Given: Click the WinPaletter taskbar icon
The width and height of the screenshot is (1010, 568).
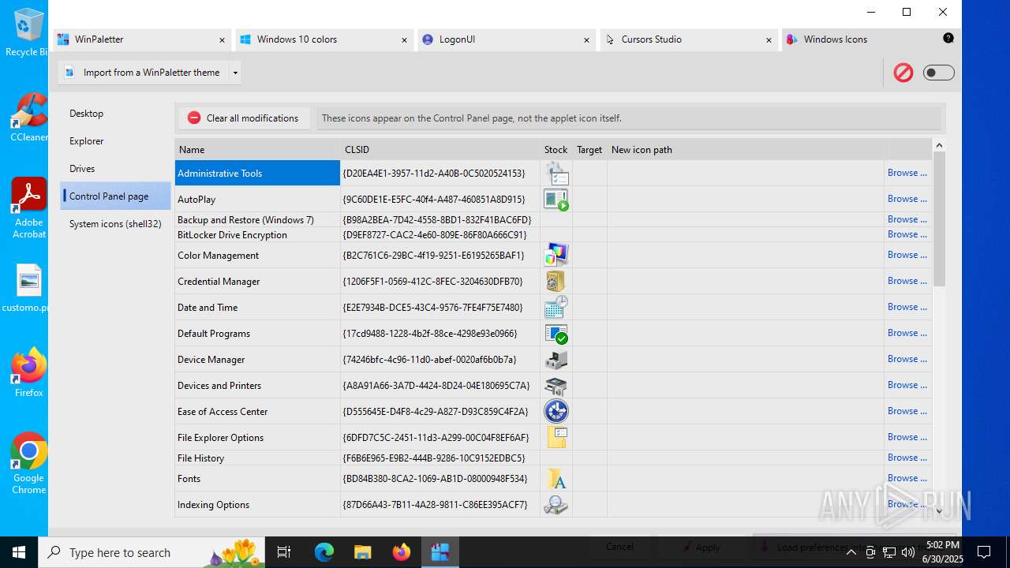Looking at the screenshot, I should point(440,552).
